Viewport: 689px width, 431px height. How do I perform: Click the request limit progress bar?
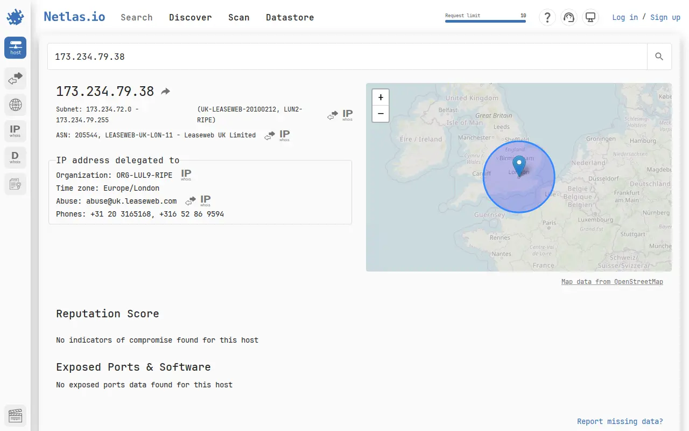(486, 21)
